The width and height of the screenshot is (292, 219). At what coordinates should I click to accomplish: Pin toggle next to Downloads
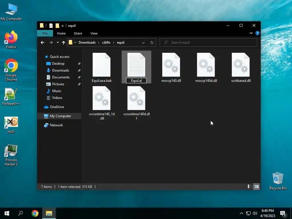[79, 71]
